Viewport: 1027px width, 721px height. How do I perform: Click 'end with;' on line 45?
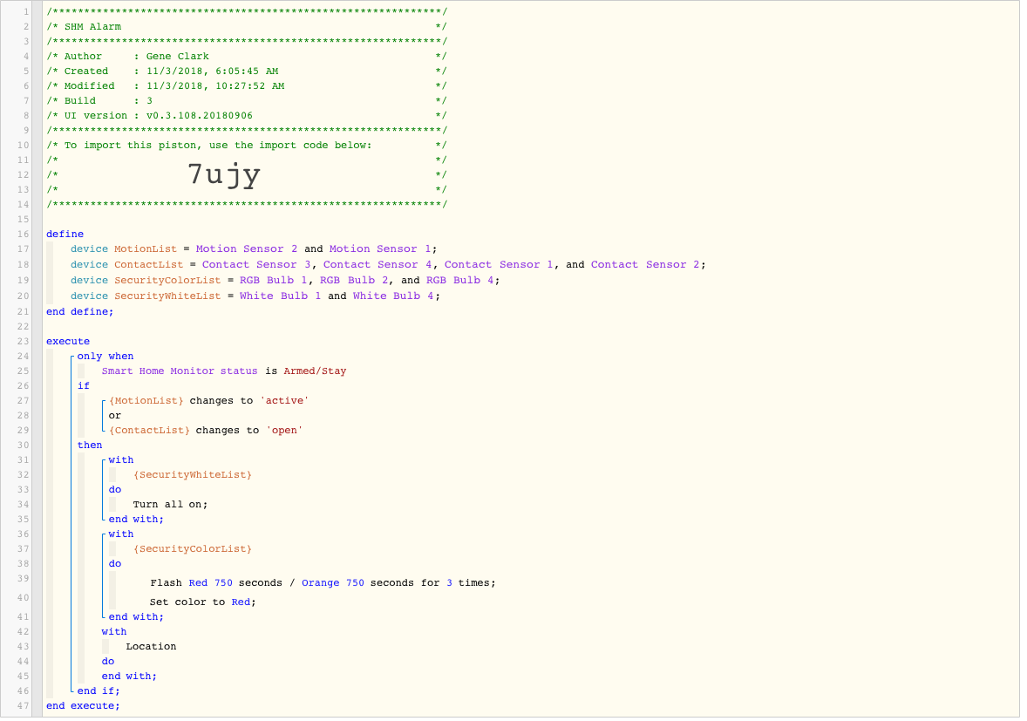pos(129,677)
